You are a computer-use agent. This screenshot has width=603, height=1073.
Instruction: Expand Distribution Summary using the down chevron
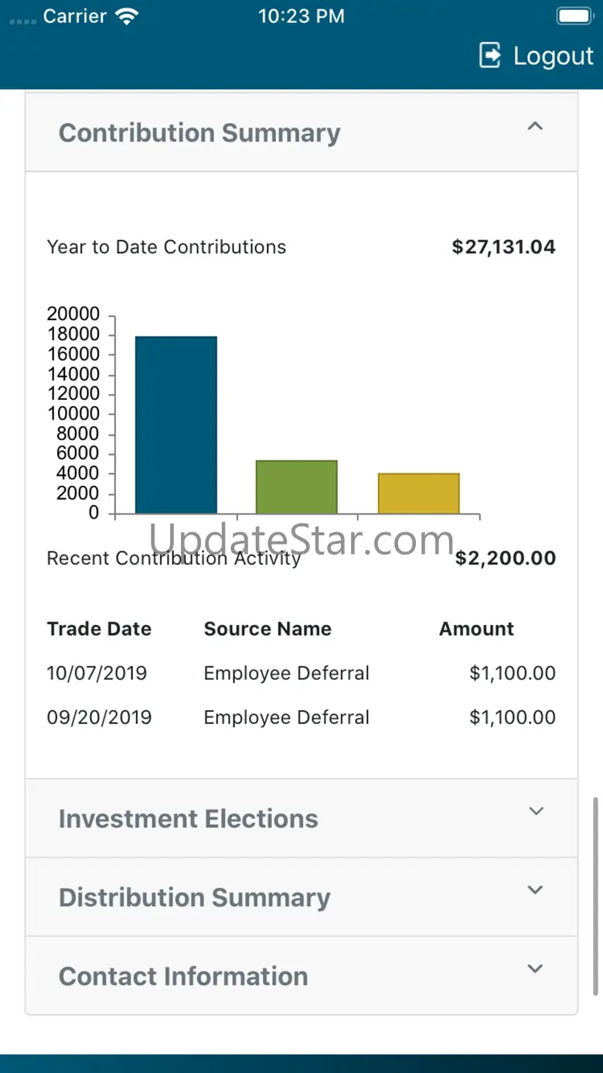click(x=535, y=890)
